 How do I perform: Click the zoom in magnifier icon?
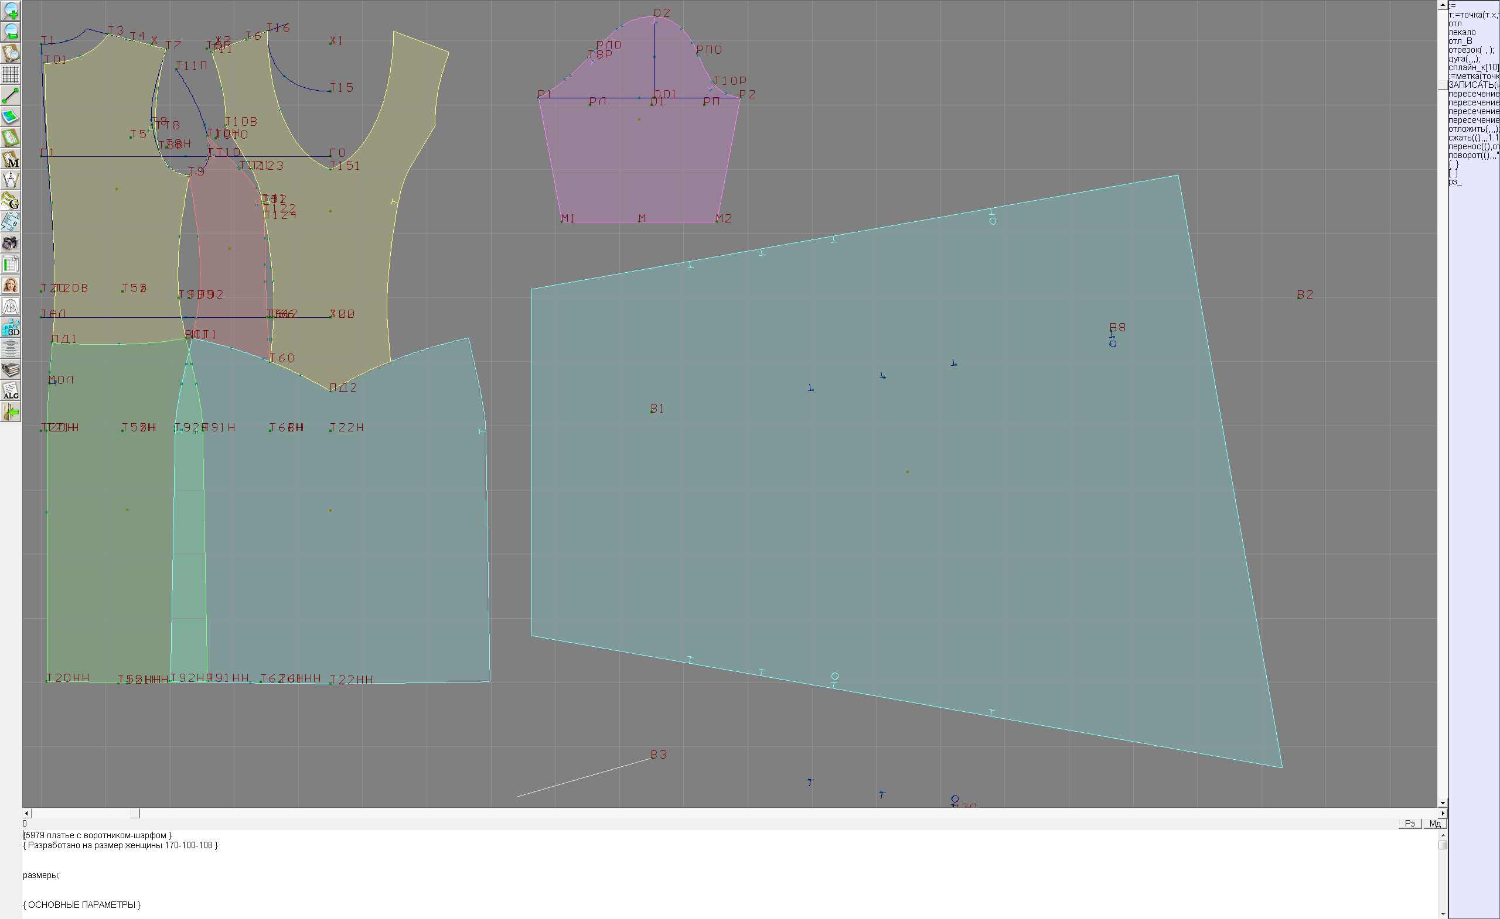(x=11, y=11)
